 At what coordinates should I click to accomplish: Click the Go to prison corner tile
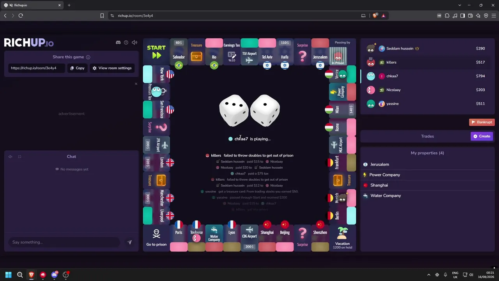pyautogui.click(x=156, y=238)
